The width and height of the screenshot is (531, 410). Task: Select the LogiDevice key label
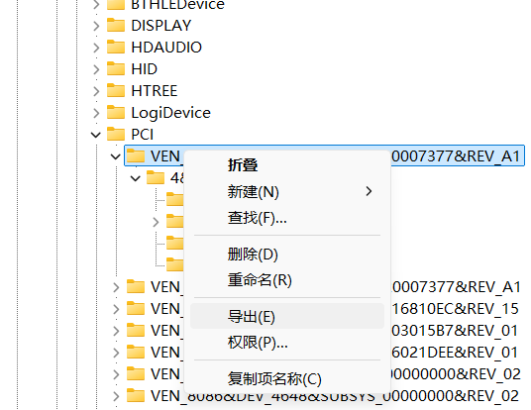[x=171, y=113]
